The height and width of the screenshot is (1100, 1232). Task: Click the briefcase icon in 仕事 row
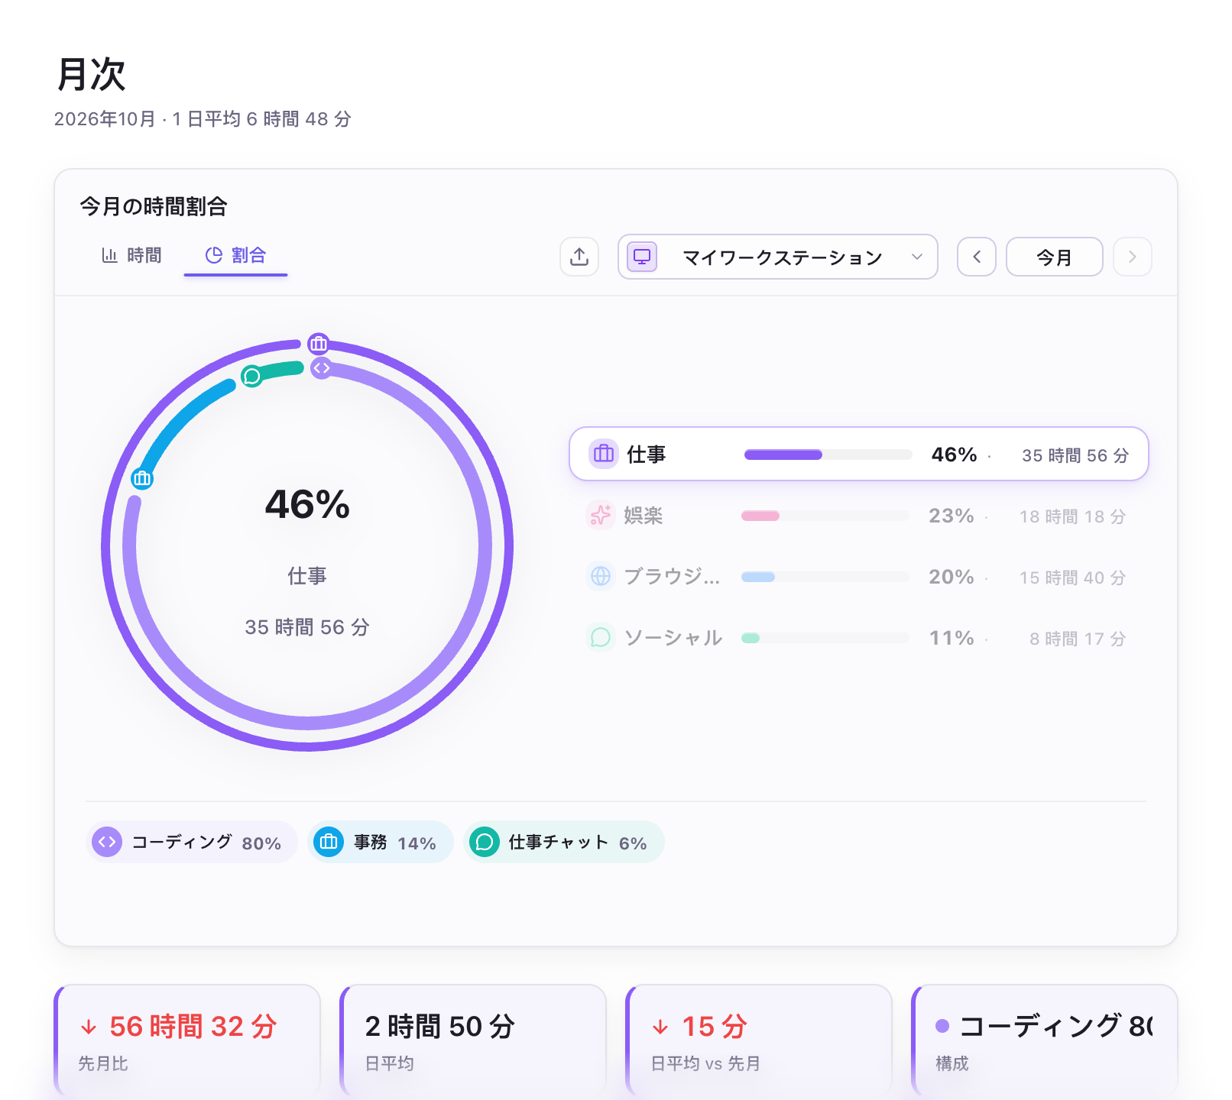click(604, 454)
